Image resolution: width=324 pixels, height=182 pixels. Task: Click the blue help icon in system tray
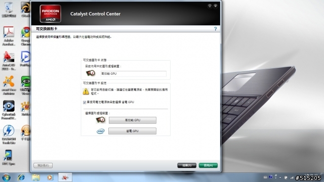271,177
